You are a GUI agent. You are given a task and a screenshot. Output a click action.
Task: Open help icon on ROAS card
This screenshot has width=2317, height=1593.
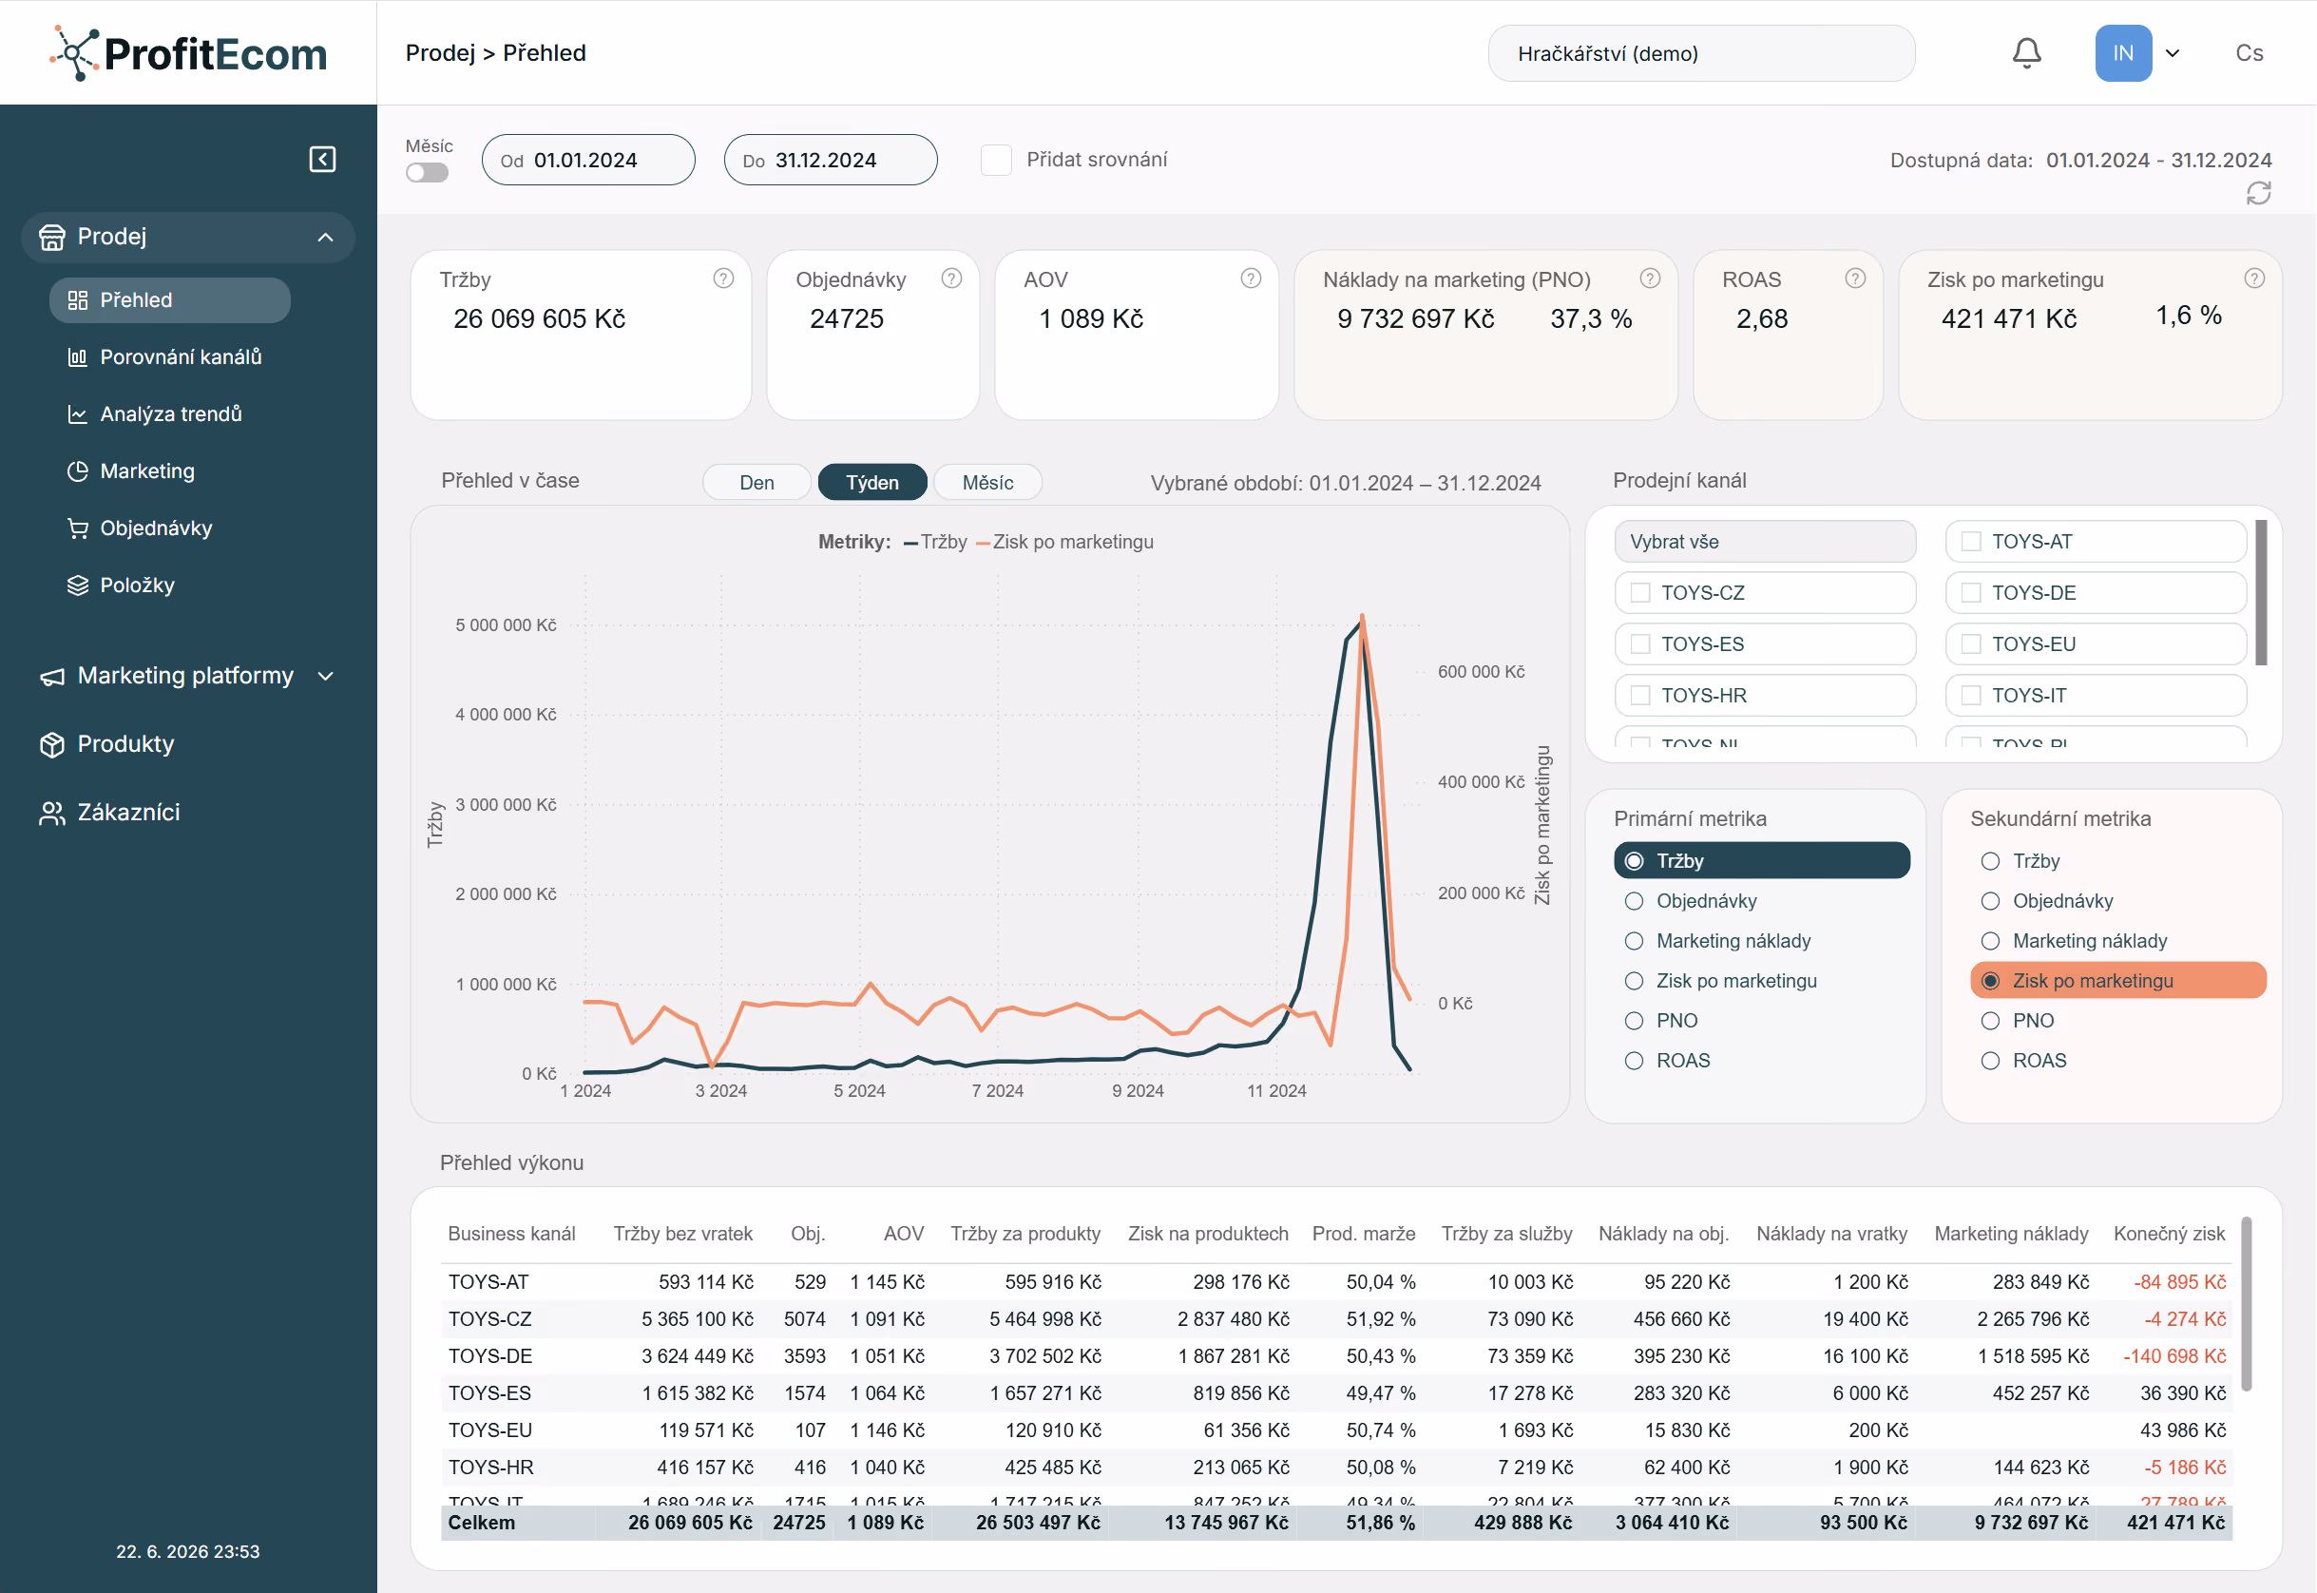pyautogui.click(x=1854, y=278)
